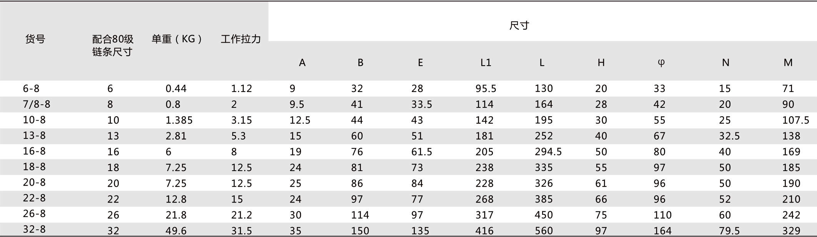
Task: Select item number 7/8-8 cell
Action: tap(37, 104)
